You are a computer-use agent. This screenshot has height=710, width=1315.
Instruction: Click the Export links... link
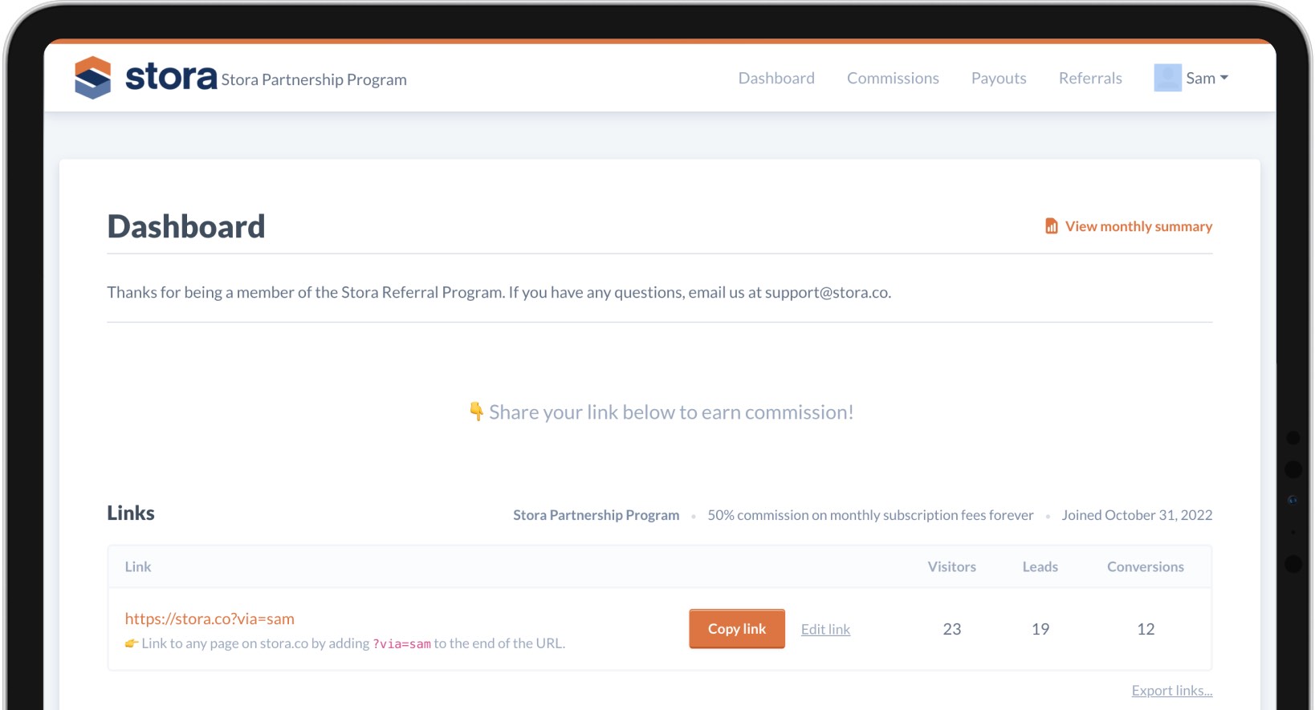click(1172, 691)
